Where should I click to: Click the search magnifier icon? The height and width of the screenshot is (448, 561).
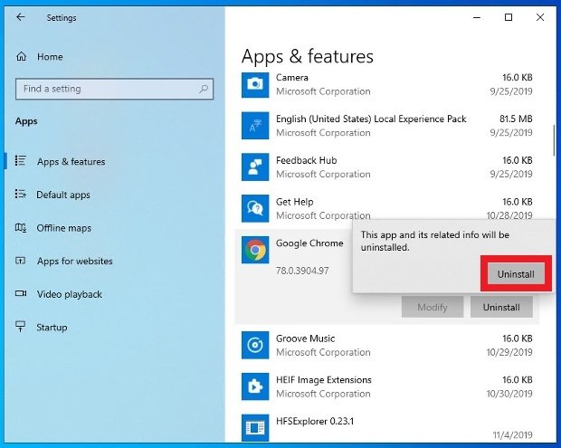click(204, 89)
